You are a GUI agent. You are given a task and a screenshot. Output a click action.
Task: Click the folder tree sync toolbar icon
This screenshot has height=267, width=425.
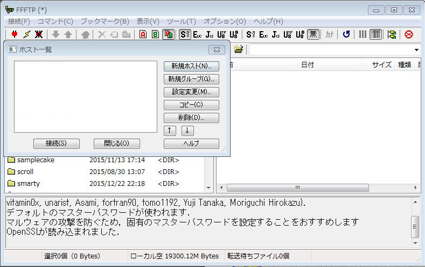pos(392,34)
